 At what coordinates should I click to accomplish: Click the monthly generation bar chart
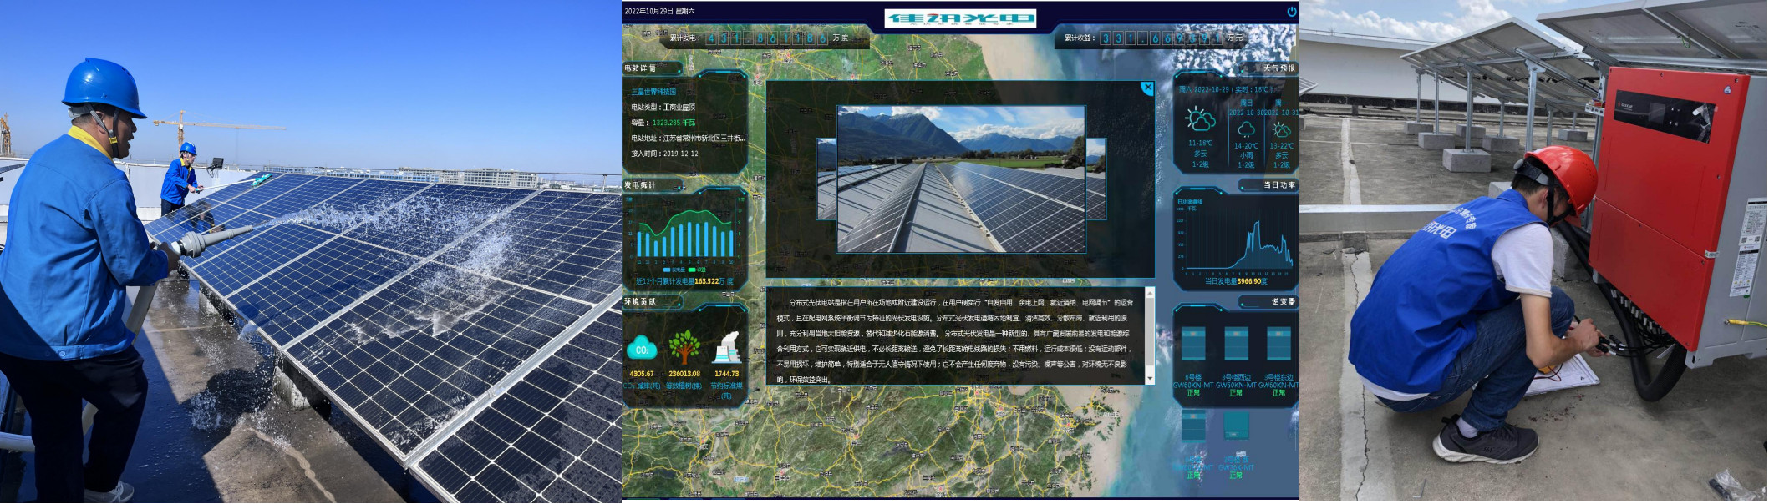click(685, 234)
